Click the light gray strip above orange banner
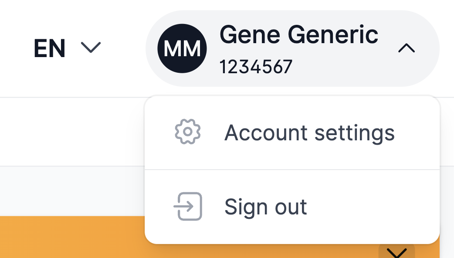Screen dimensions: 454x258 72,191
